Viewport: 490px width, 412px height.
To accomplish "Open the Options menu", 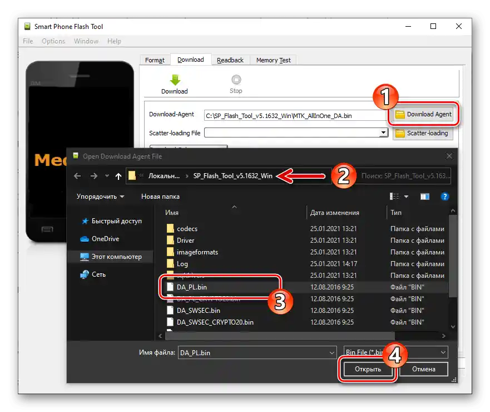I will click(53, 41).
